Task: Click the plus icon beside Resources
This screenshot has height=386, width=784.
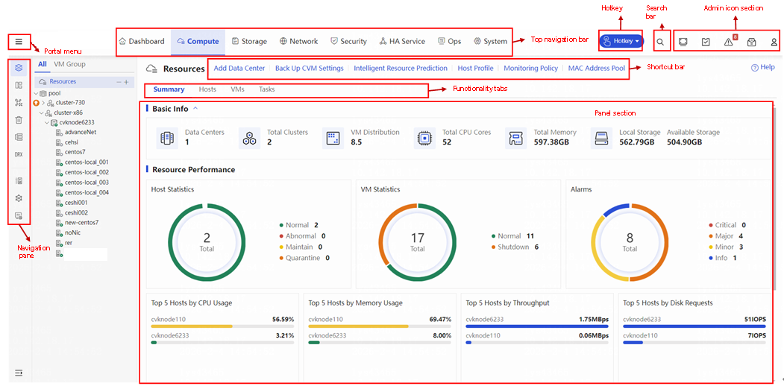Action: point(127,82)
